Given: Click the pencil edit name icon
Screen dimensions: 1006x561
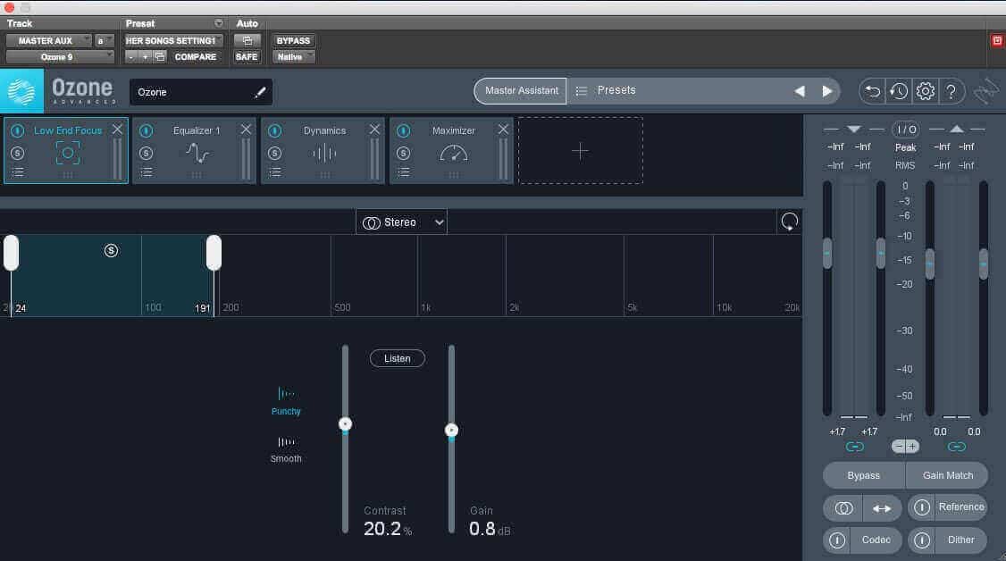Looking at the screenshot, I should pos(260,92).
